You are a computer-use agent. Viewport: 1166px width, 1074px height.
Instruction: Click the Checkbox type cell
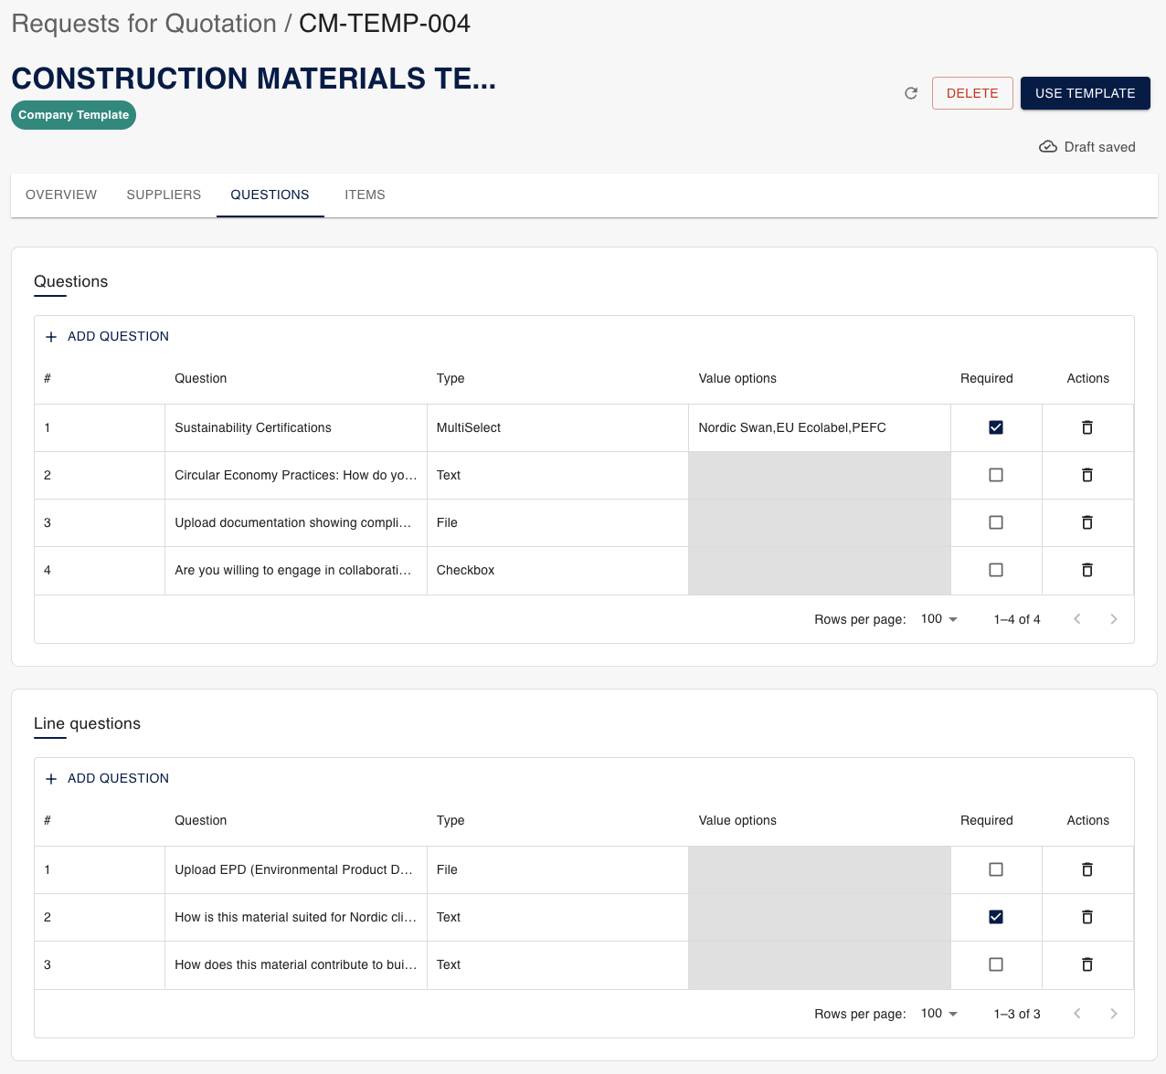pos(557,570)
